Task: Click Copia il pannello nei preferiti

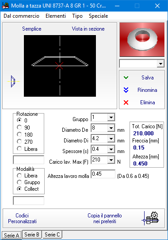Action: point(105,218)
